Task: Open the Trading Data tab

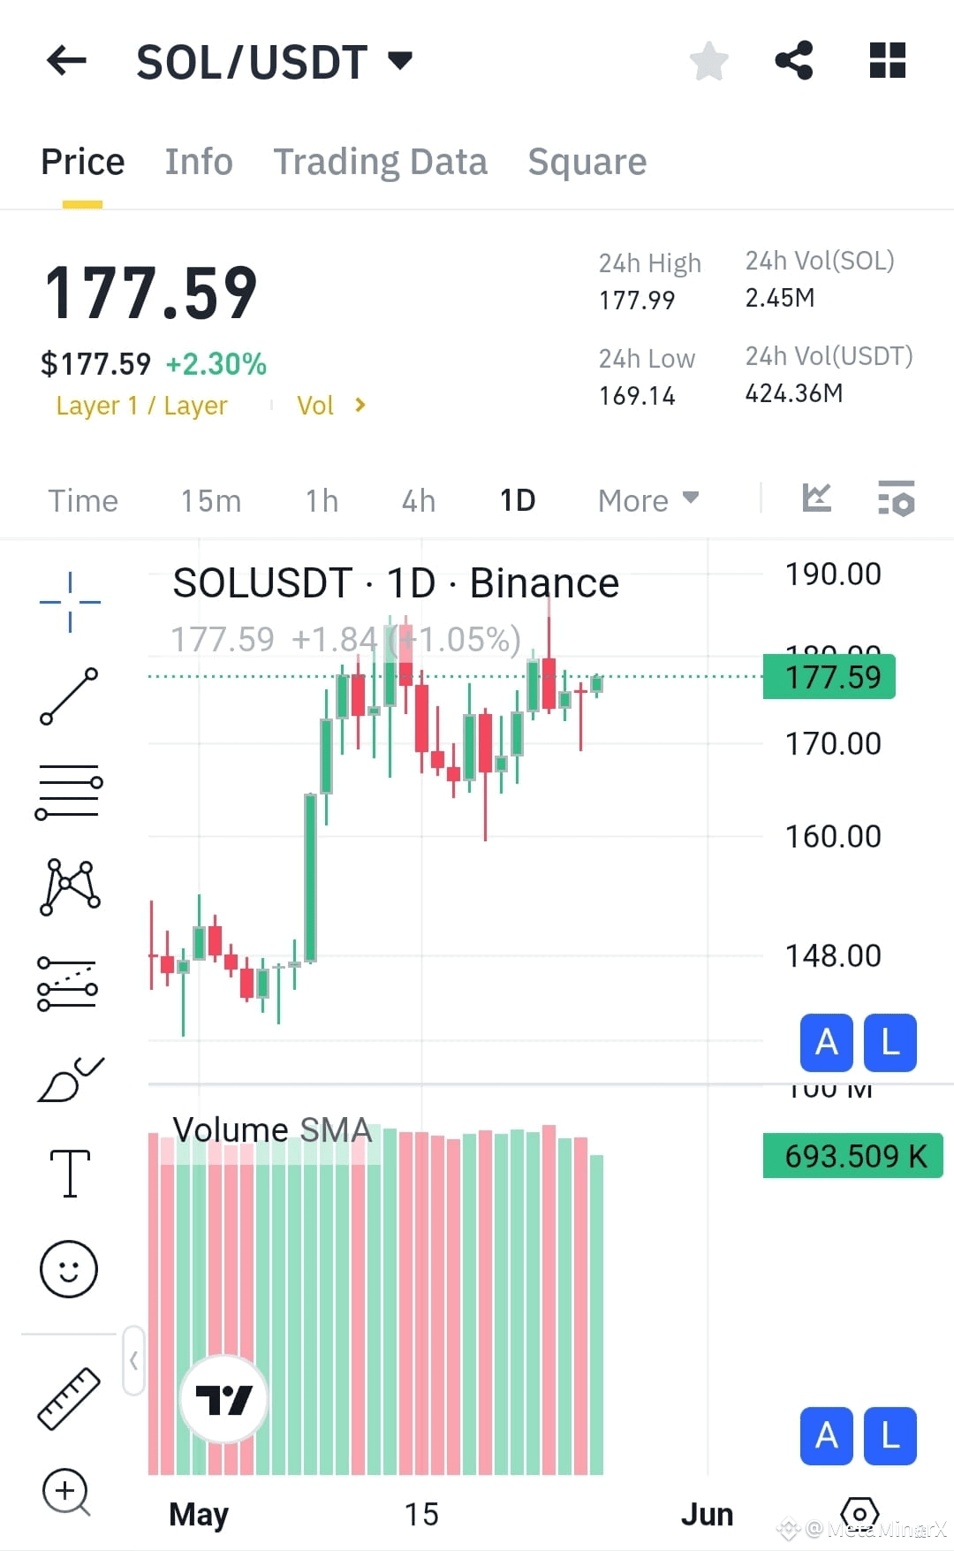Action: (380, 163)
